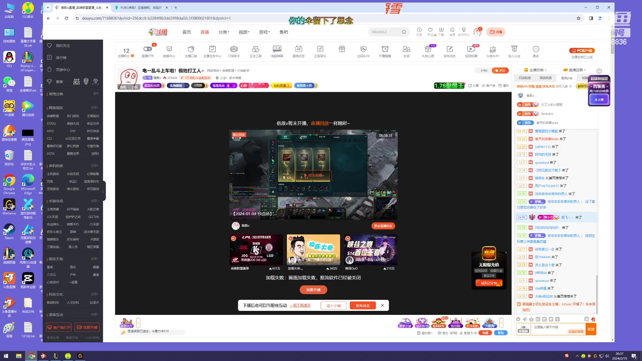Close the fan interaction popup
The height and width of the screenshot is (361, 642).
coord(382,306)
